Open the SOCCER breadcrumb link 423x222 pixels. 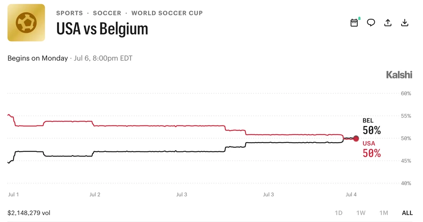[107, 13]
